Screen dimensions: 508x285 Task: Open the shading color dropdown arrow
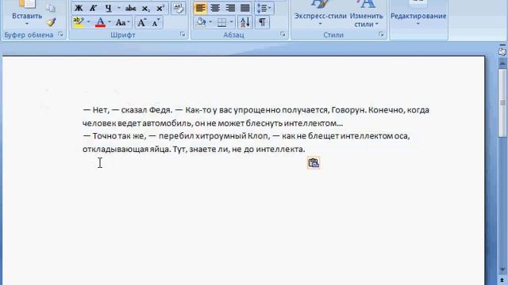coord(210,22)
